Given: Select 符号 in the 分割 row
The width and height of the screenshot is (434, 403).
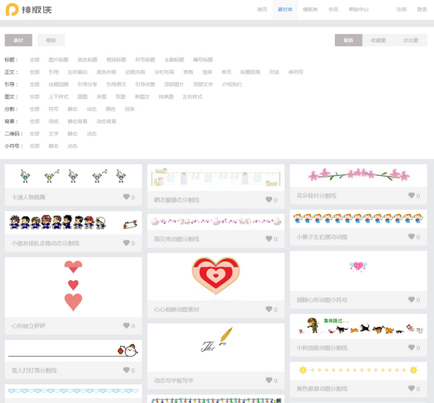Looking at the screenshot, I should (x=54, y=109).
